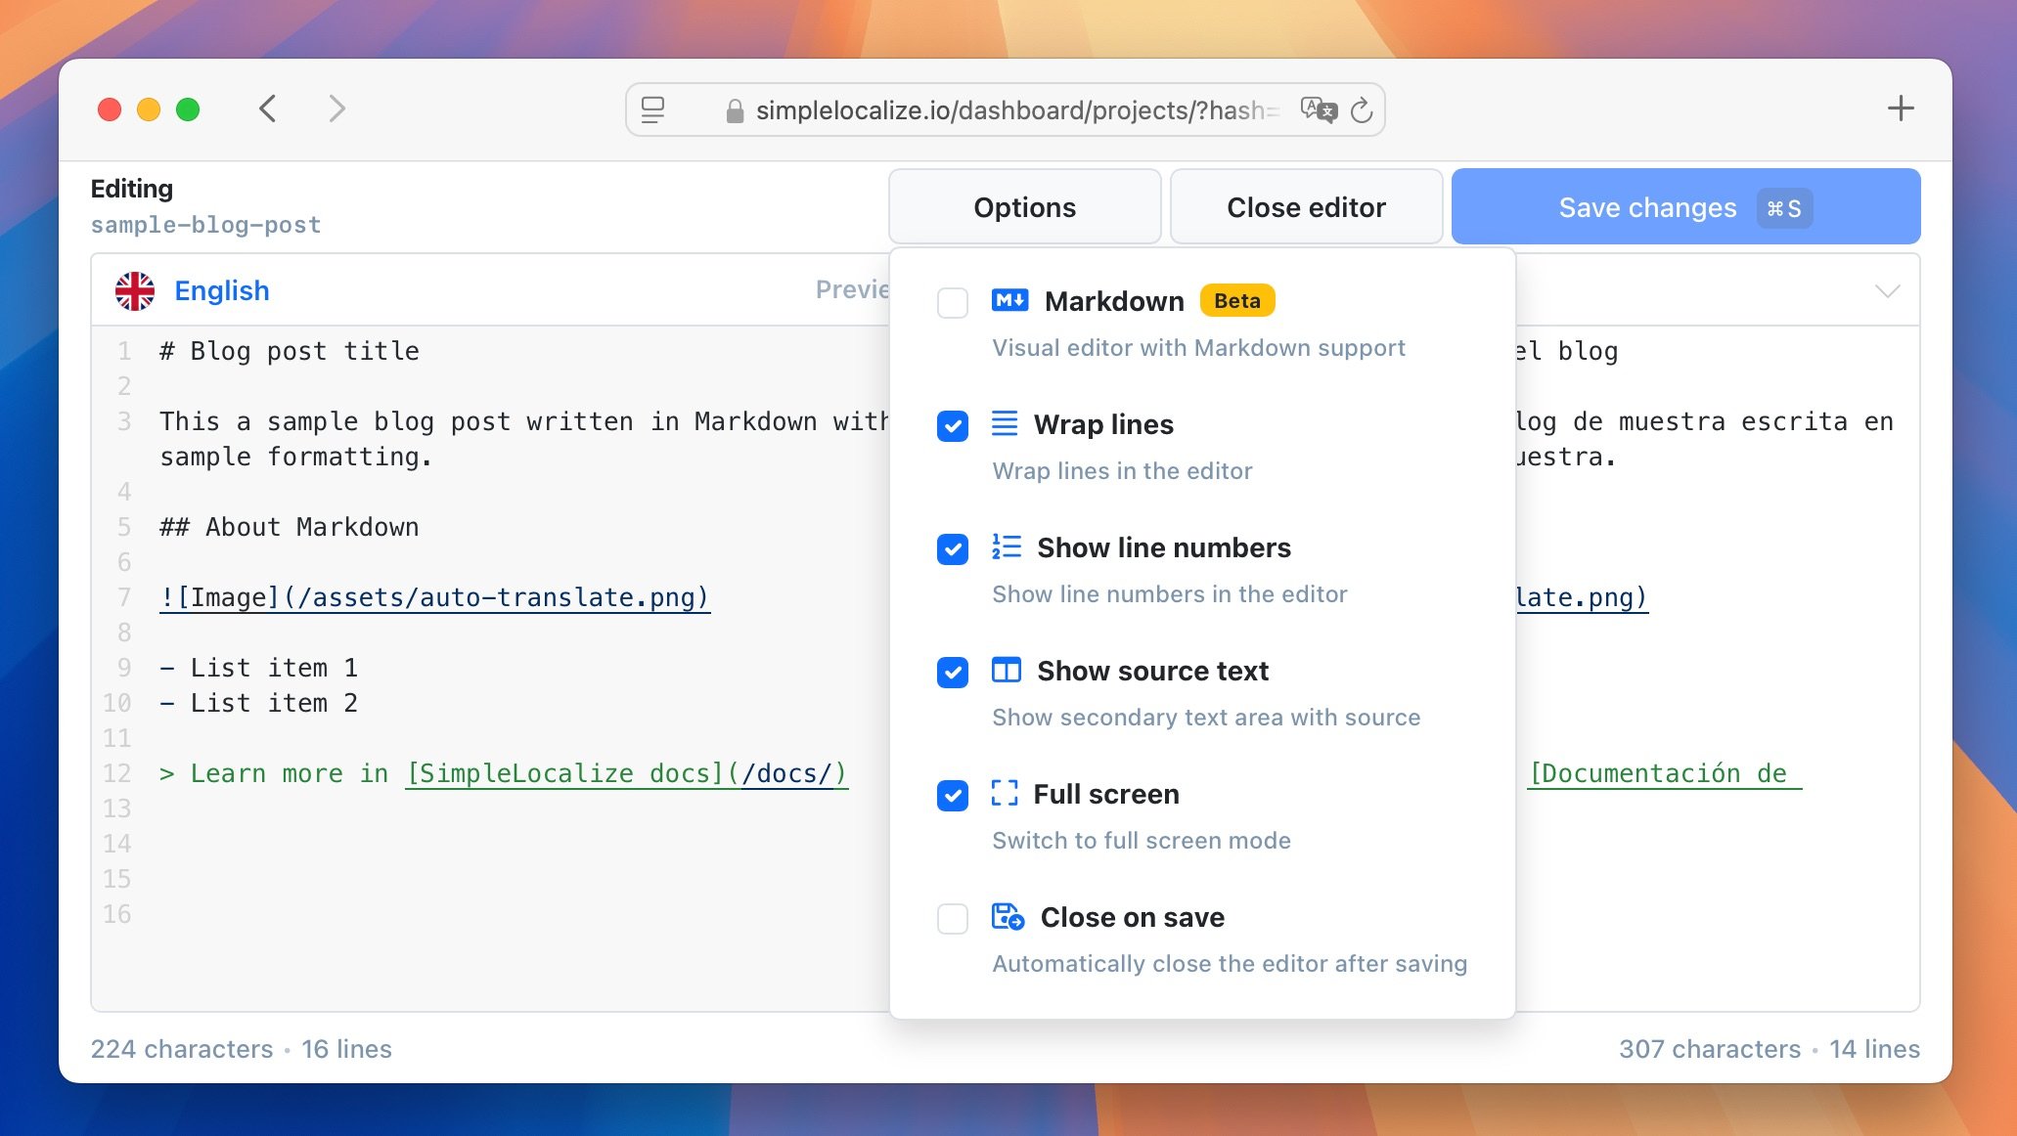The height and width of the screenshot is (1136, 2017).
Task: Select Show source text option label
Action: pos(1152,671)
